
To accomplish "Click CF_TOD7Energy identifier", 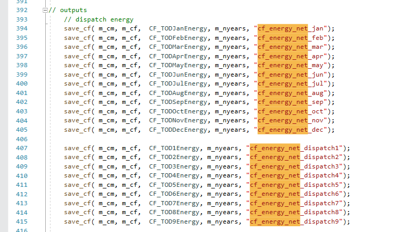I will pyautogui.click(x=174, y=203).
